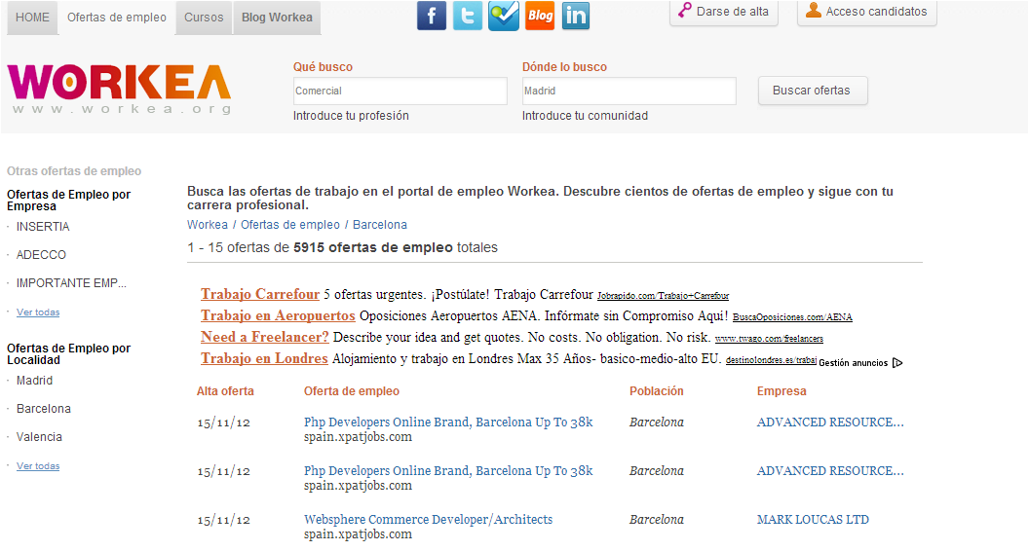
Task: Open the Trabajo en Aeropuertos ad link
Action: 279,315
